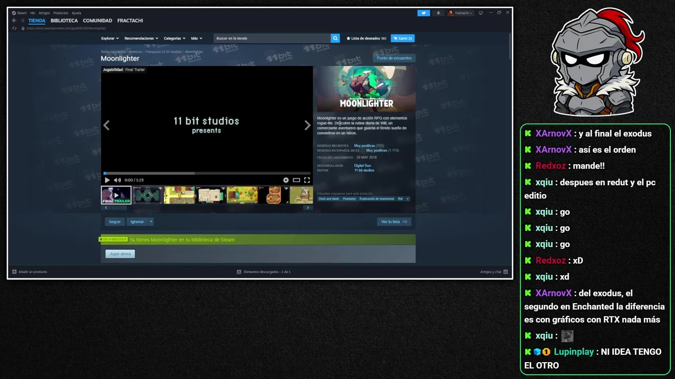
Task: Open Franquicia 11 bit studios breadcrumb
Action: coord(163,52)
